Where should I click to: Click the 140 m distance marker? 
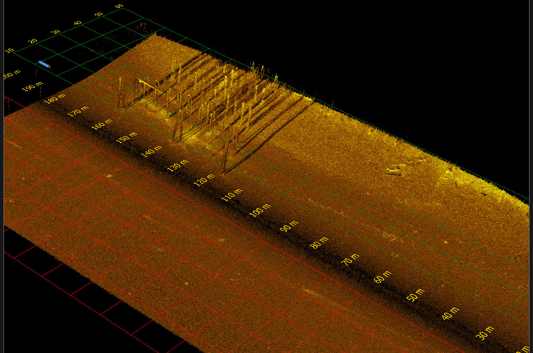(152, 150)
